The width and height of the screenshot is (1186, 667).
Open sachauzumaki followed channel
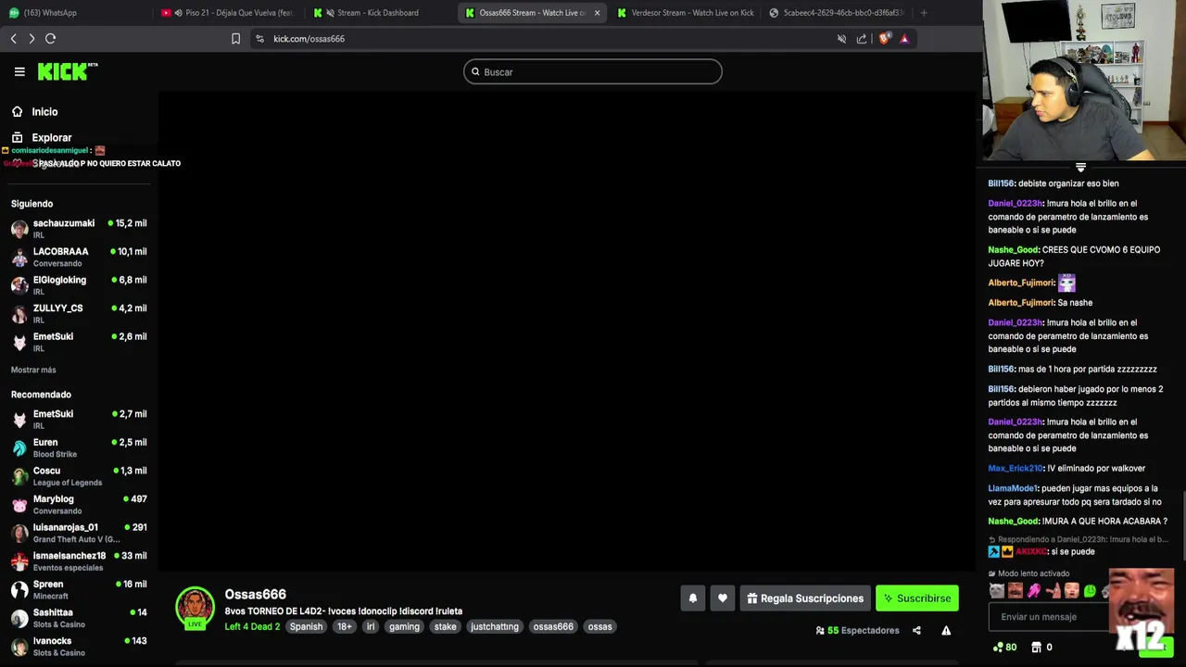point(79,228)
